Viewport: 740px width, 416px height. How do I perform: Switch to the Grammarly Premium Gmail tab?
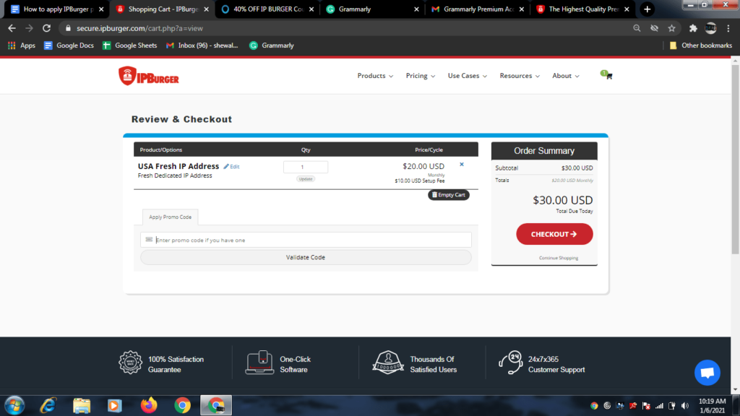[x=478, y=9]
